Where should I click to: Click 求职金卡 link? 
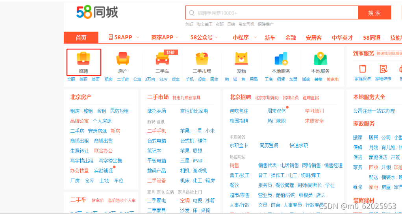pyautogui.click(x=239, y=145)
